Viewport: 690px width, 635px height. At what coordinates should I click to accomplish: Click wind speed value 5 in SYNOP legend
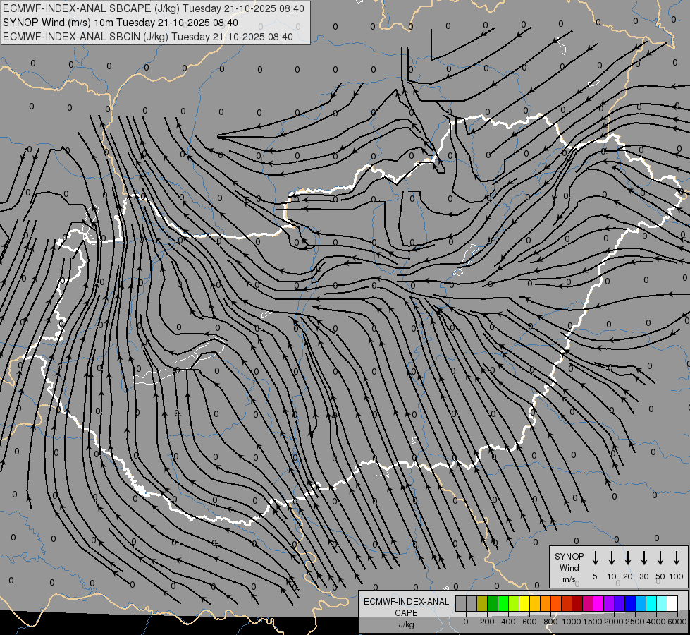tap(595, 576)
